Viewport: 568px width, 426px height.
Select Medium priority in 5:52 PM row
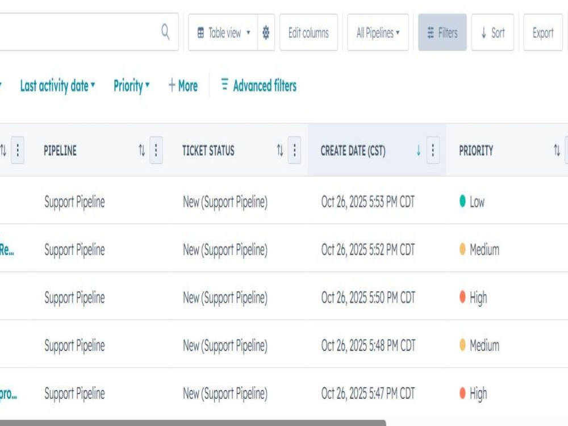(x=479, y=249)
